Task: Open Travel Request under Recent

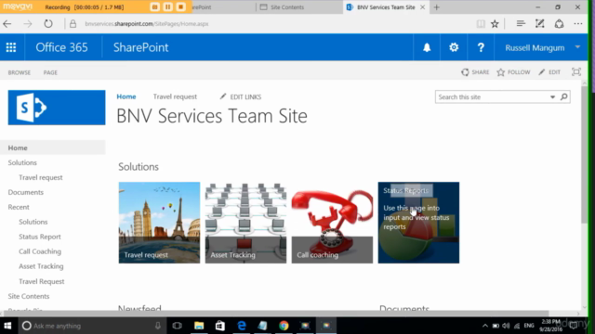Action: tap(41, 281)
